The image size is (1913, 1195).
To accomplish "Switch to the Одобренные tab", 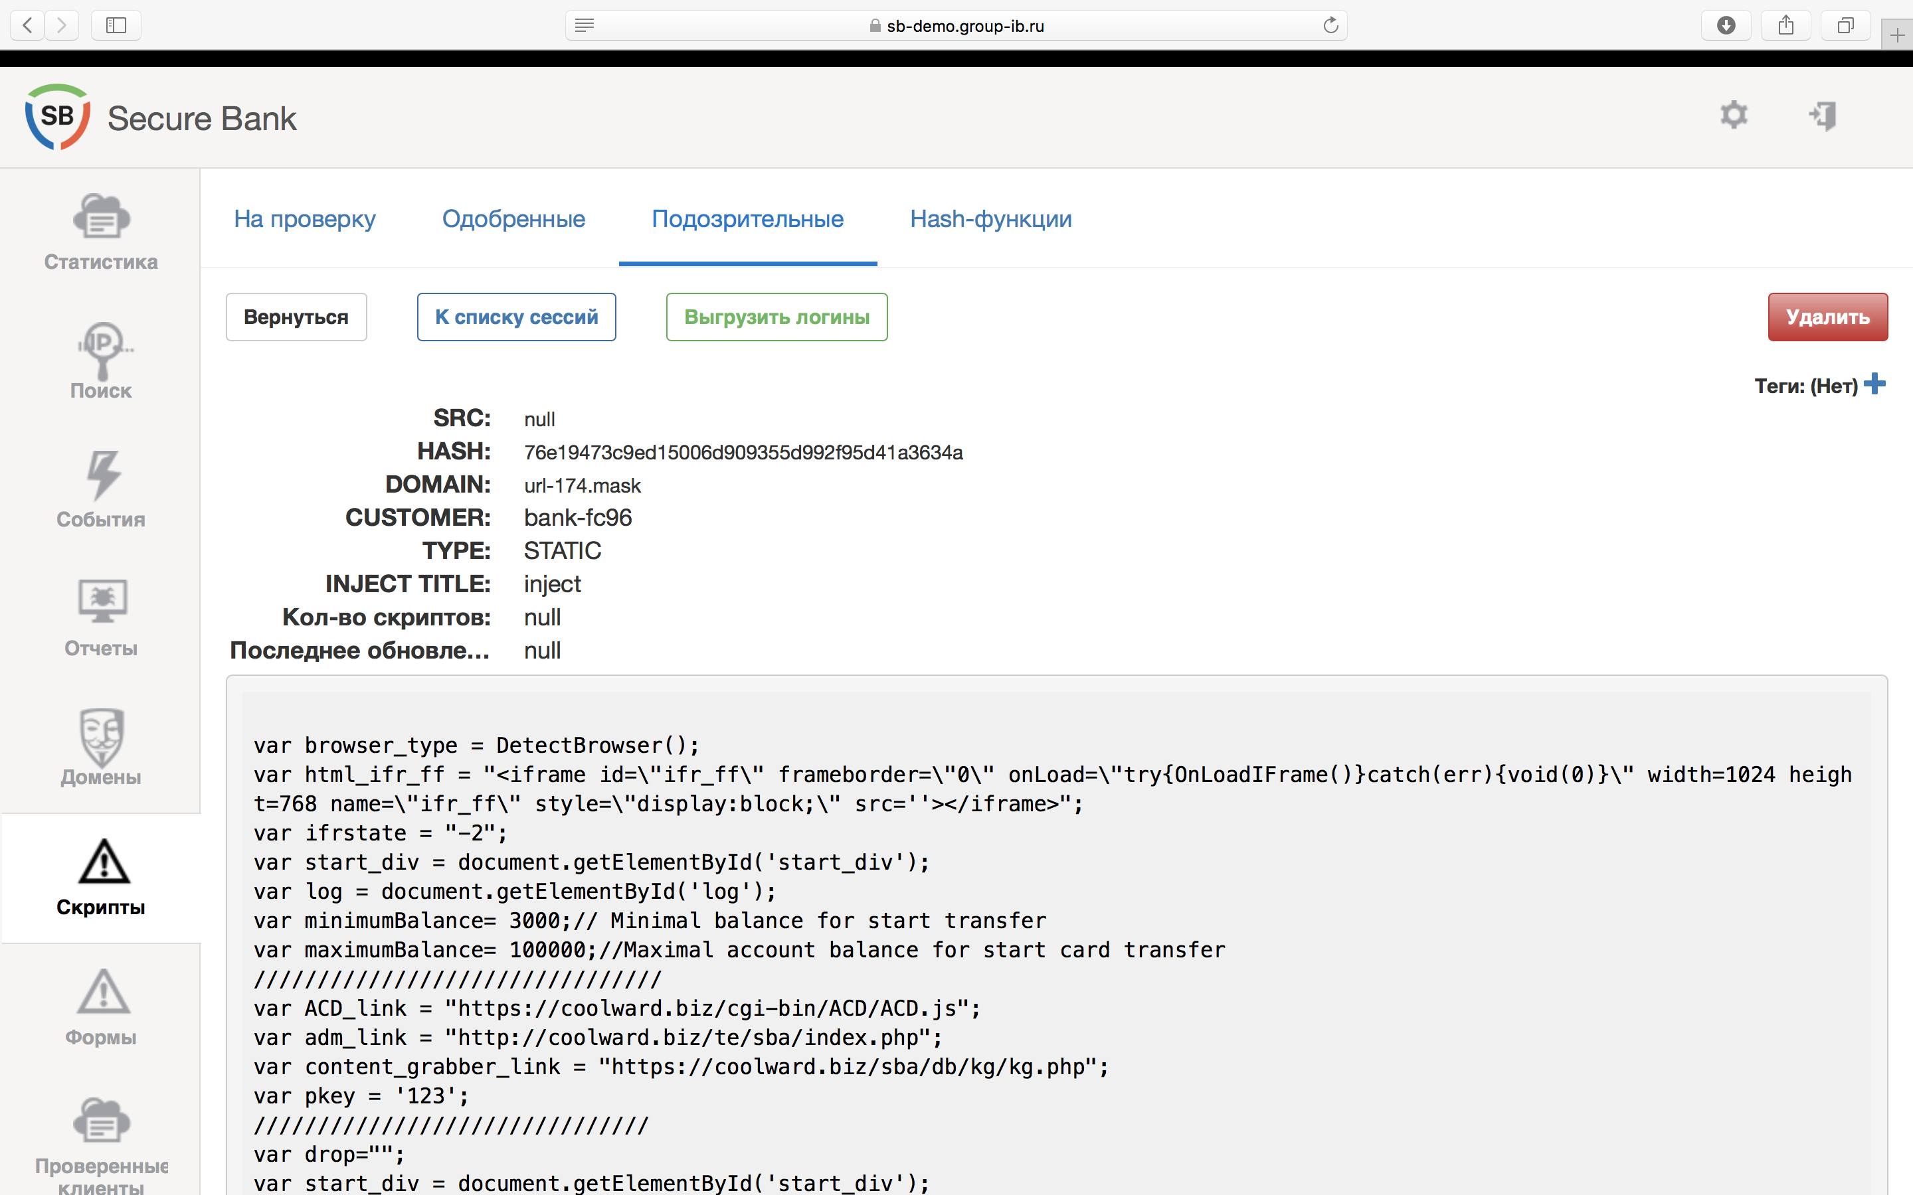I will [x=513, y=219].
